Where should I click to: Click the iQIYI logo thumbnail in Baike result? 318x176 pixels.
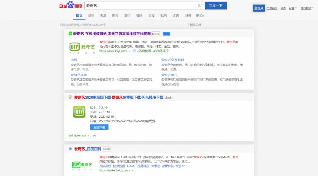pyautogui.click(x=82, y=165)
